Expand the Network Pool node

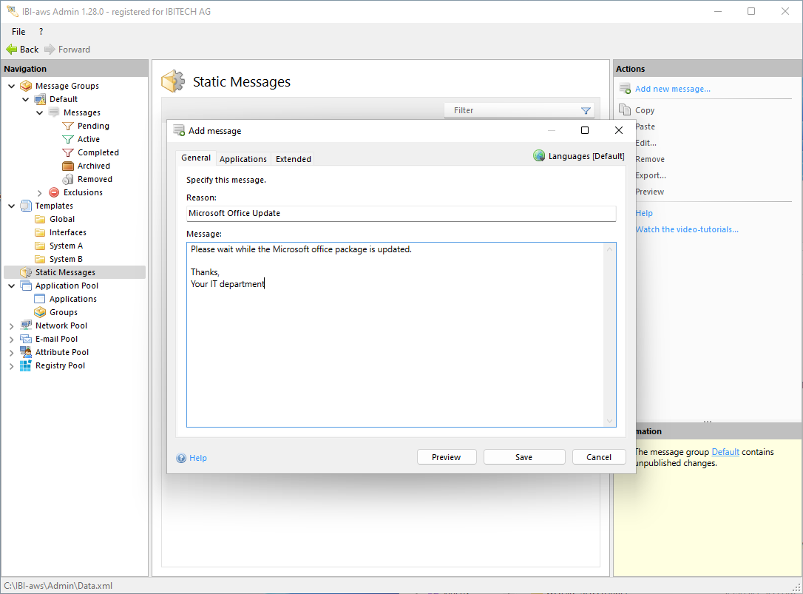[11, 326]
